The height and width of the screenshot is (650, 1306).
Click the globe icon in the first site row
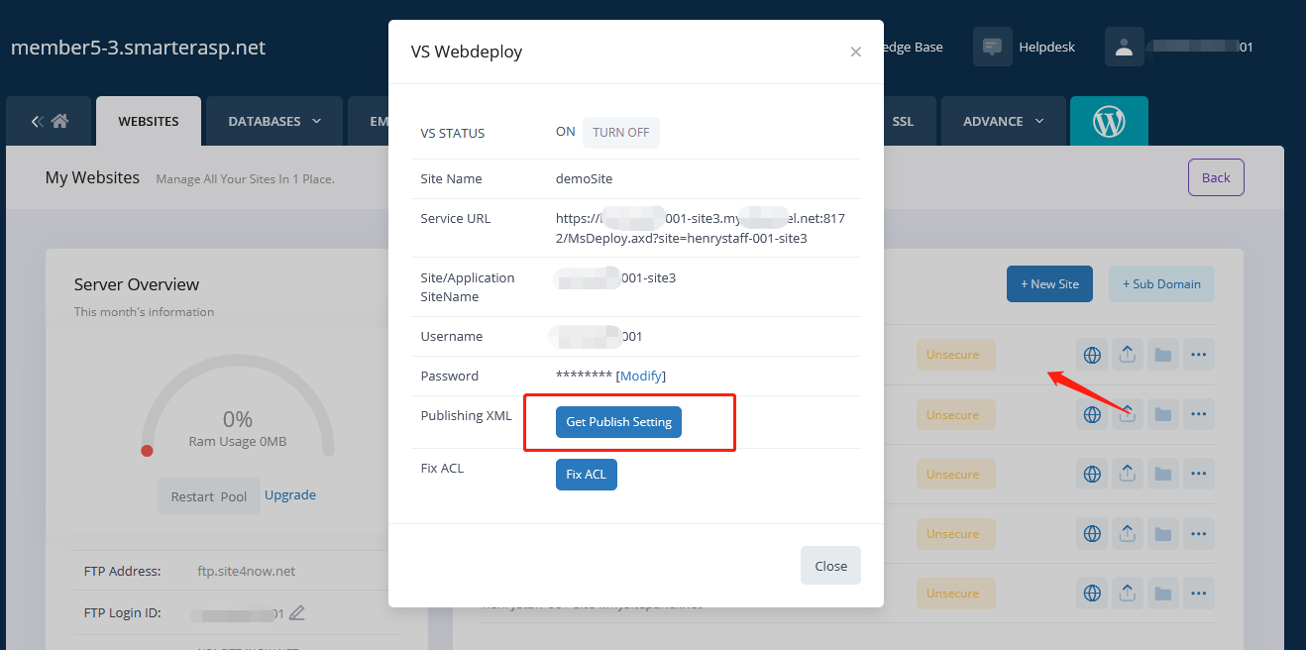[x=1092, y=355]
